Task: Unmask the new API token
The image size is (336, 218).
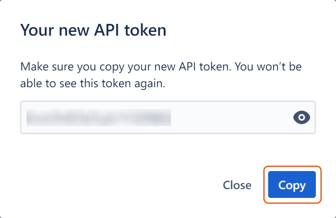Action: click(301, 117)
